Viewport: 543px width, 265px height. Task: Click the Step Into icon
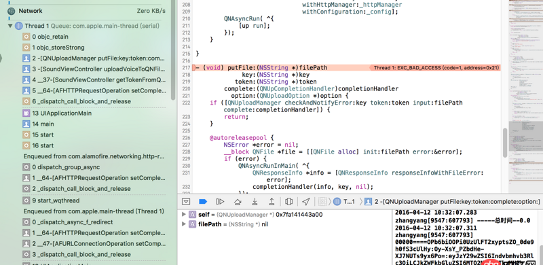click(x=255, y=202)
